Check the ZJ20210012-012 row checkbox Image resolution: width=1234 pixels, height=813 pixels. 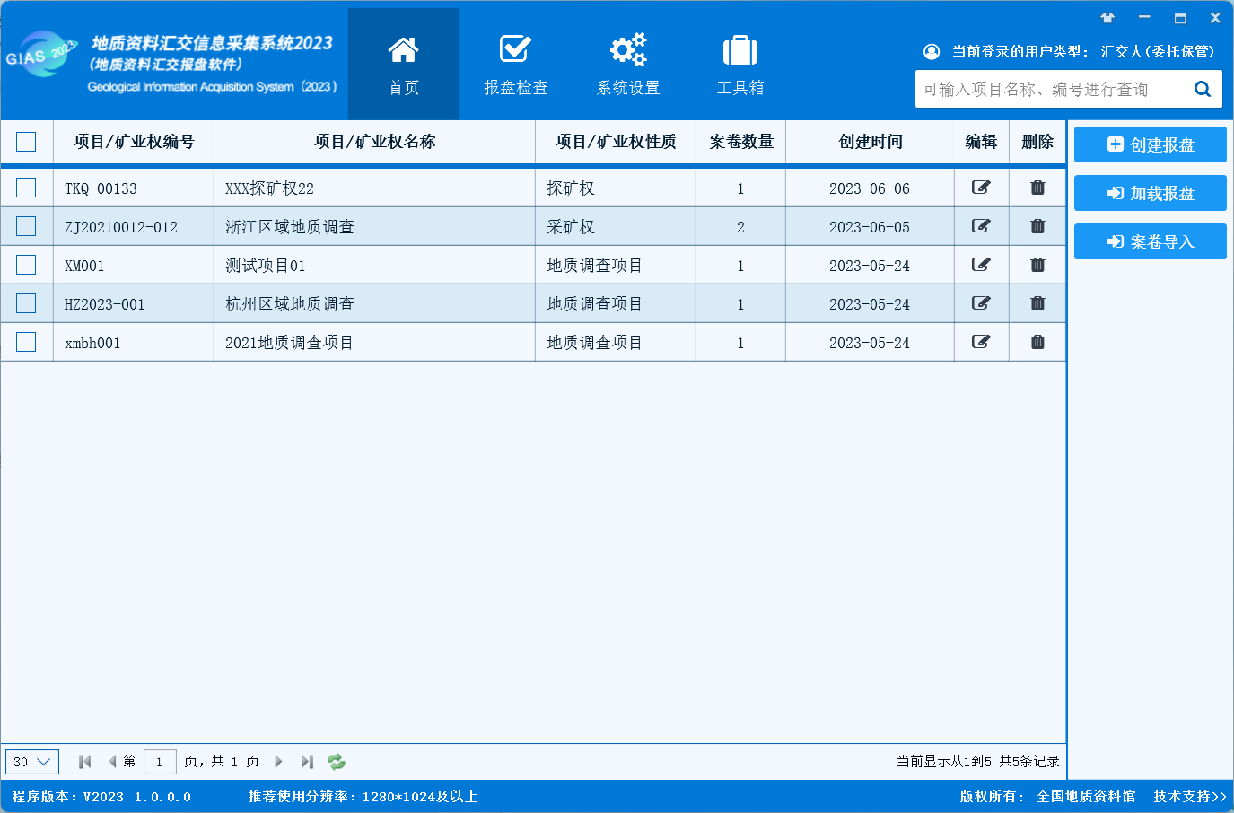pos(26,226)
